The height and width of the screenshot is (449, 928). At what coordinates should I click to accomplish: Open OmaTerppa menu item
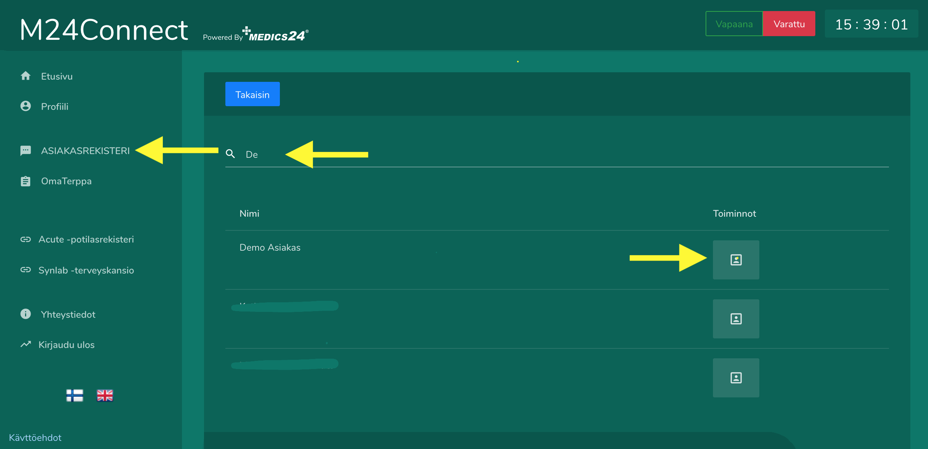point(66,181)
